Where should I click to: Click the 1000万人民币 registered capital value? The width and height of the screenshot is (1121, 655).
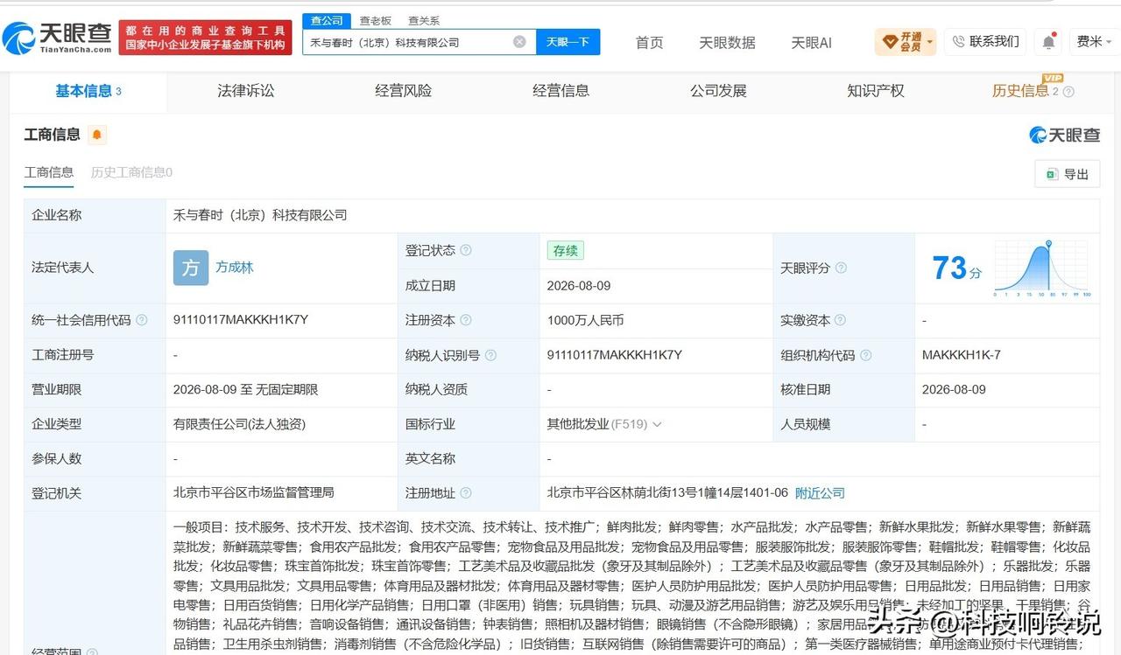585,320
